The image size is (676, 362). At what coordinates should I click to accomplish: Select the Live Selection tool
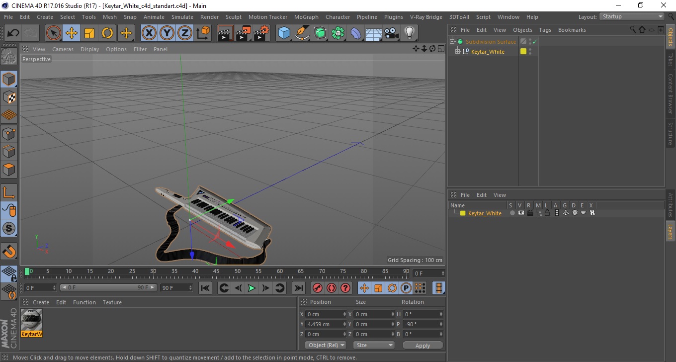(54, 33)
